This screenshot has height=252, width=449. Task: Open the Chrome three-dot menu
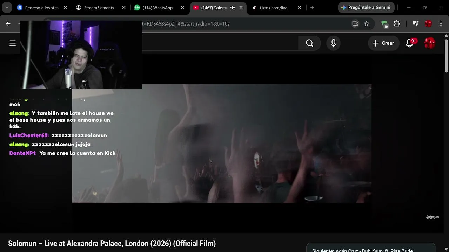point(441,23)
